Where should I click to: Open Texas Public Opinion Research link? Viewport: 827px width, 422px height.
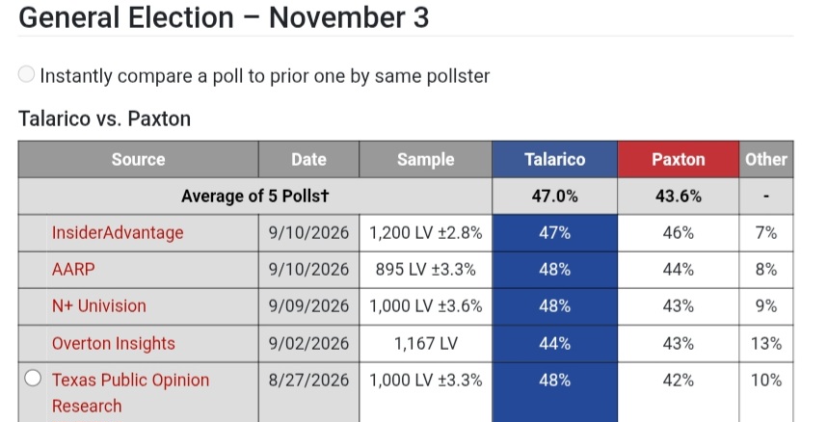click(x=130, y=392)
